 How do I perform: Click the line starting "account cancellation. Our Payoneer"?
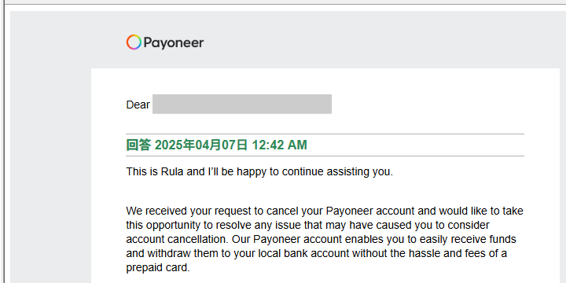[321, 239]
